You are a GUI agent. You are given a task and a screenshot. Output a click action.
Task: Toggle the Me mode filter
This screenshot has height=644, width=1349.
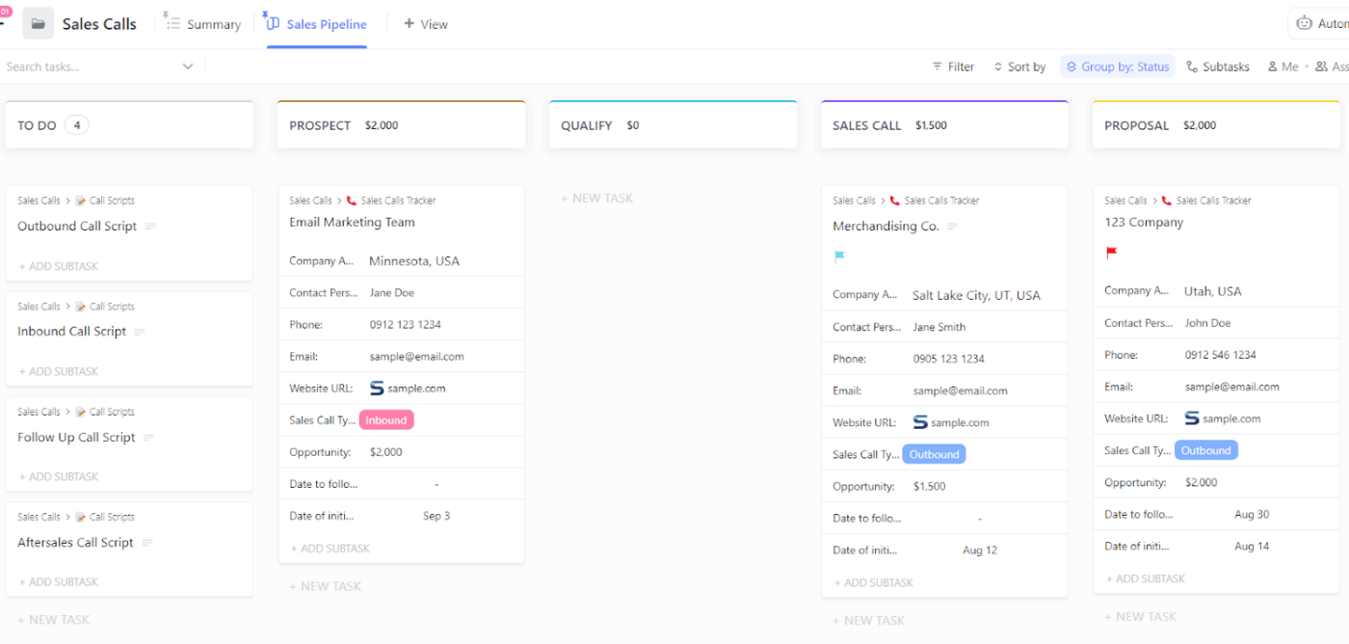1283,66
